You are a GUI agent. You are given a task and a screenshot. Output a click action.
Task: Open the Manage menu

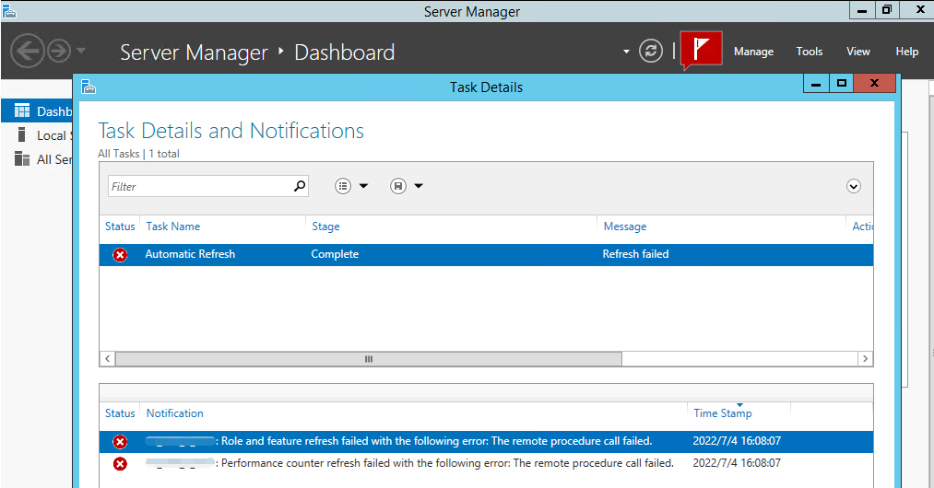click(753, 52)
